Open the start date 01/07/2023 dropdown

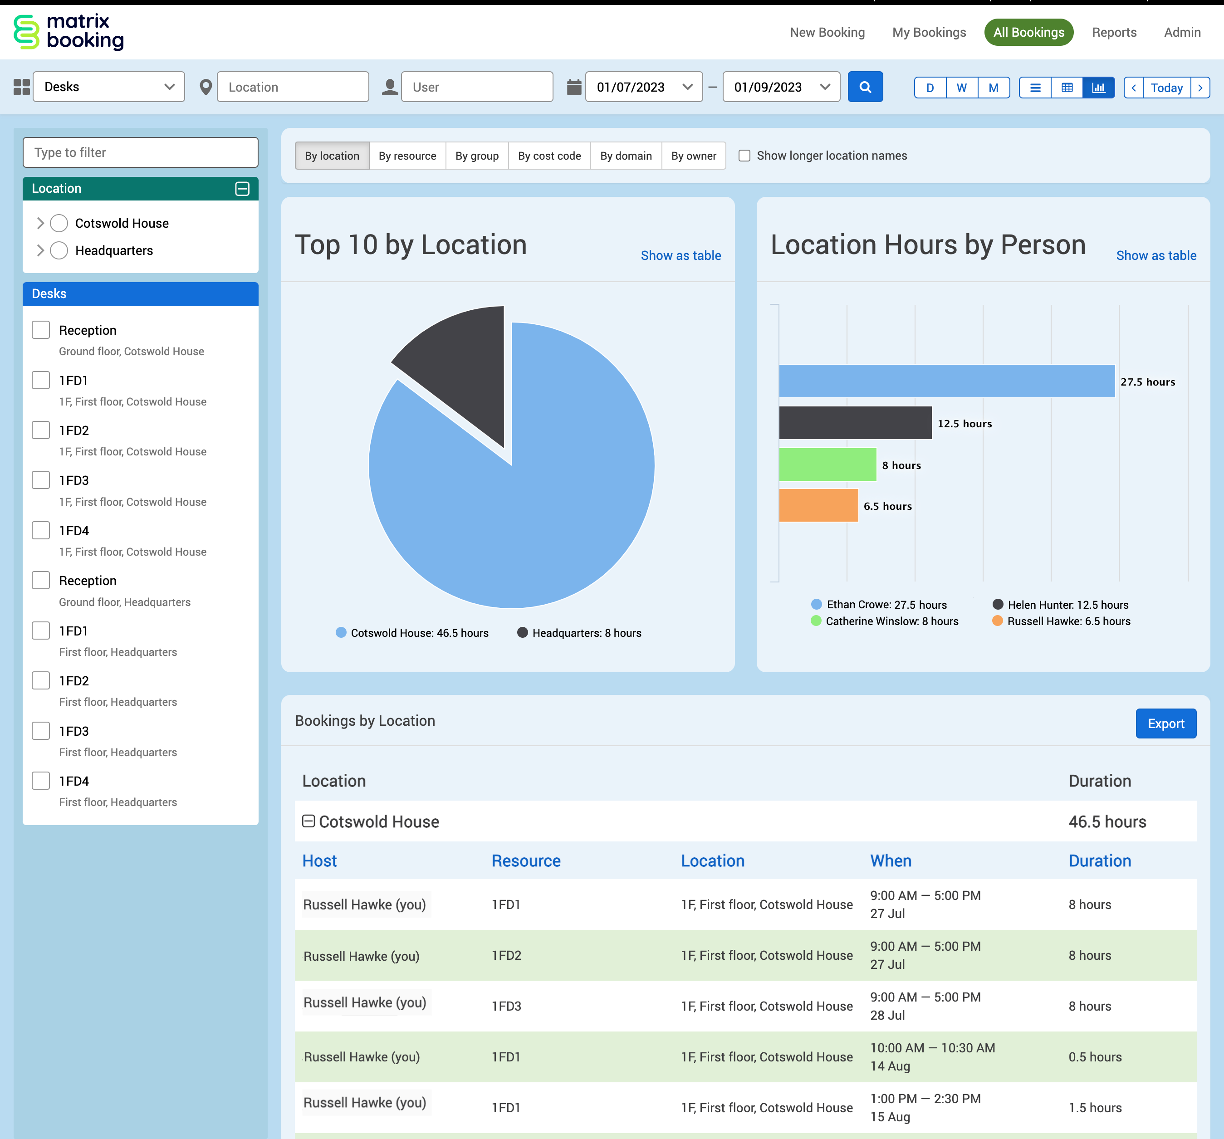point(643,87)
